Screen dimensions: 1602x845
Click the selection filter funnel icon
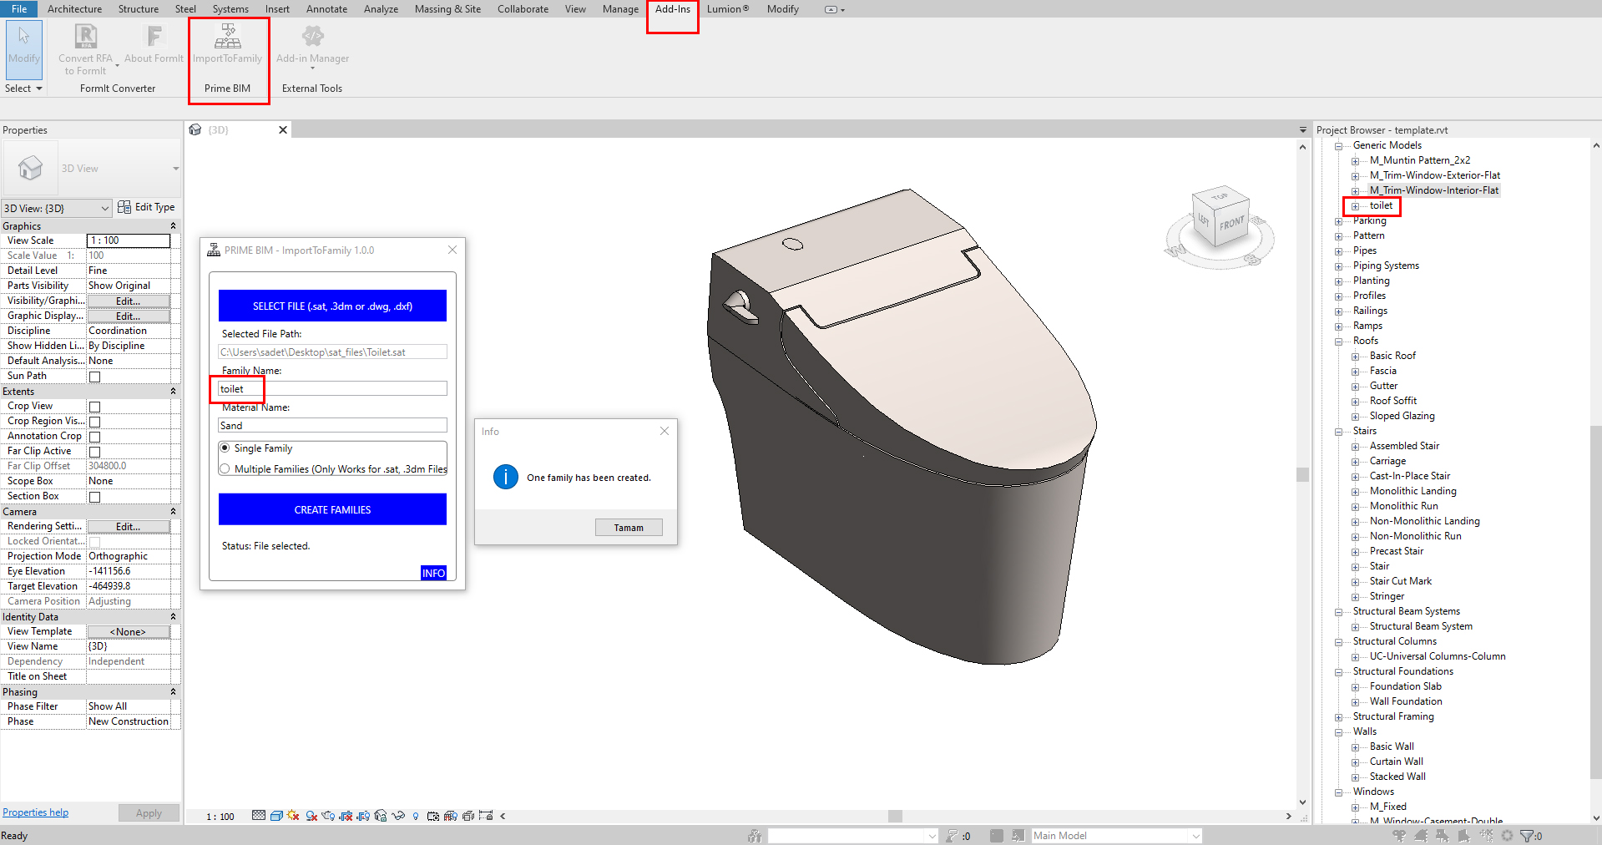pyautogui.click(x=1527, y=835)
